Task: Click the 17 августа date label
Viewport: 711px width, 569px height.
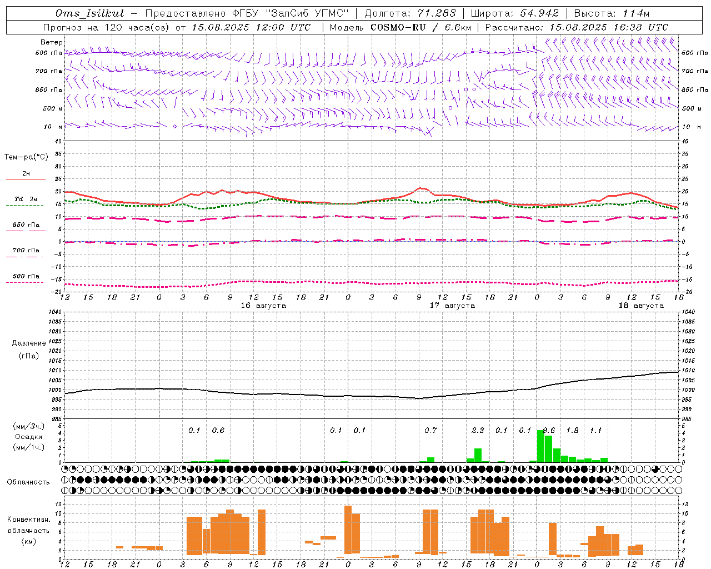Action: [x=452, y=306]
